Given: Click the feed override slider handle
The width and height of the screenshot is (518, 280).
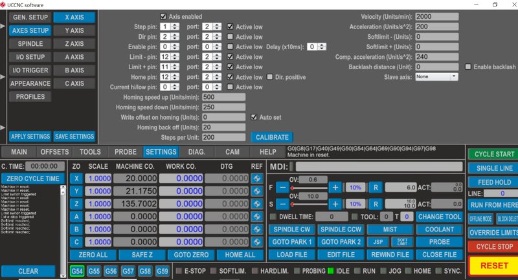Looking at the screenshot, I should coord(292,188).
